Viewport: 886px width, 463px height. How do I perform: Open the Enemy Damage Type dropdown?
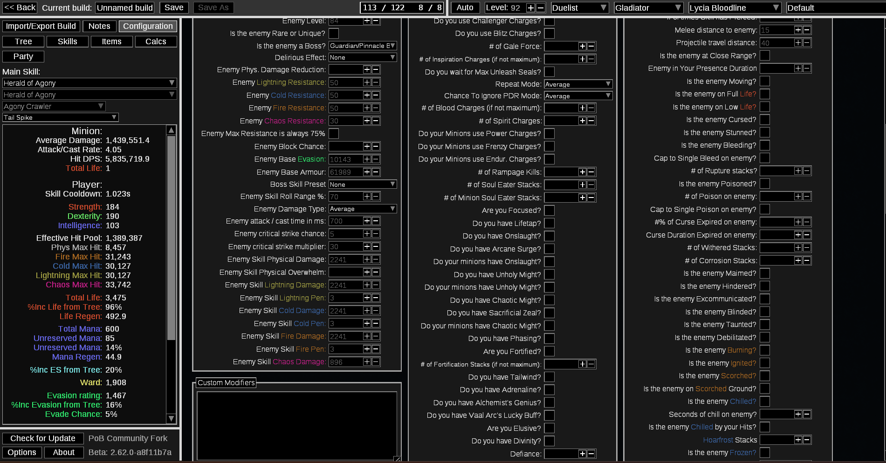363,209
